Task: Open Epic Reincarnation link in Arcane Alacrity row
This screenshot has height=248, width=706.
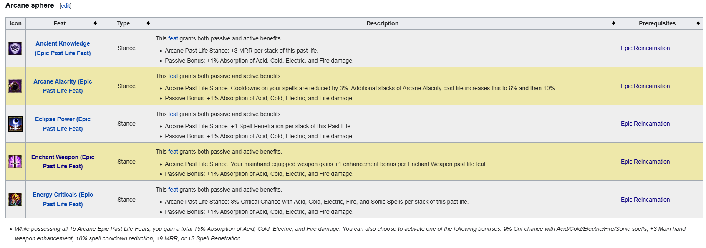Action: coord(645,86)
